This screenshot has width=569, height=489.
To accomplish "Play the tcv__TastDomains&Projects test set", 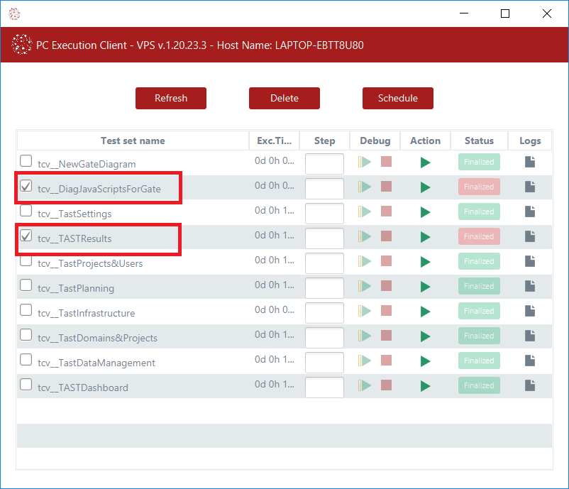I will [425, 336].
